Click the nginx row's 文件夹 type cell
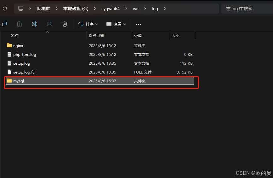Viewport: 273px width, 178px height. [x=139, y=46]
